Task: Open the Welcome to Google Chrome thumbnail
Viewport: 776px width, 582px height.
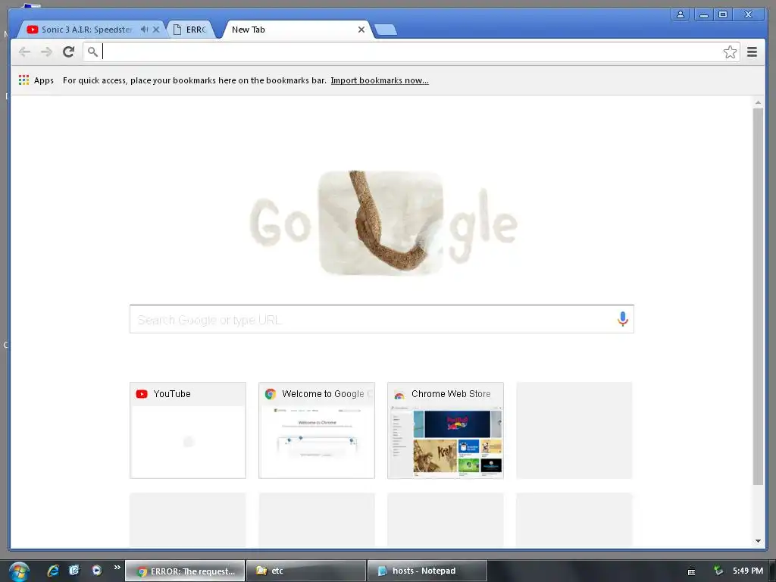Action: point(317,430)
